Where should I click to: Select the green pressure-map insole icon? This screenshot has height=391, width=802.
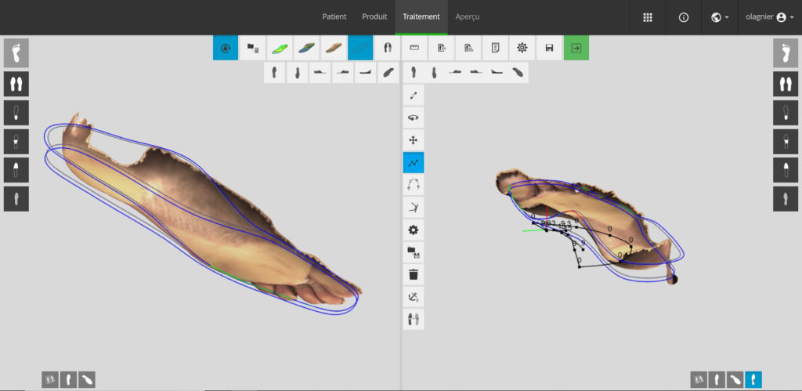pyautogui.click(x=280, y=48)
